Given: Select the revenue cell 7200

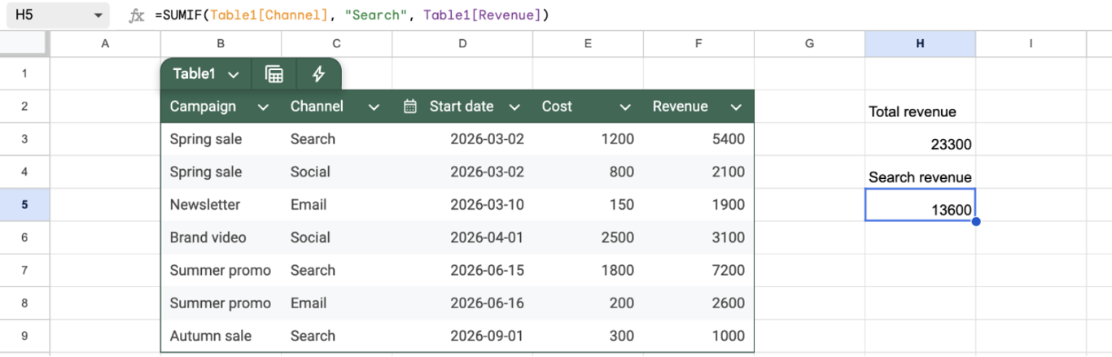Looking at the screenshot, I should (698, 270).
